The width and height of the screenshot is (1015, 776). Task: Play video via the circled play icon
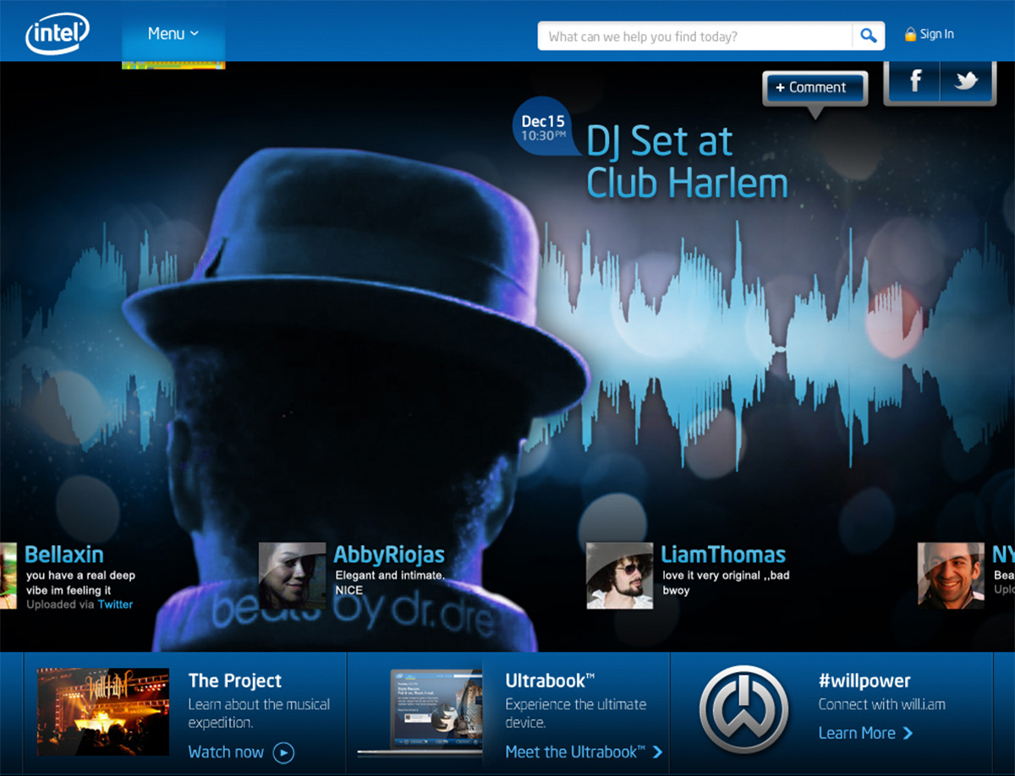283,752
